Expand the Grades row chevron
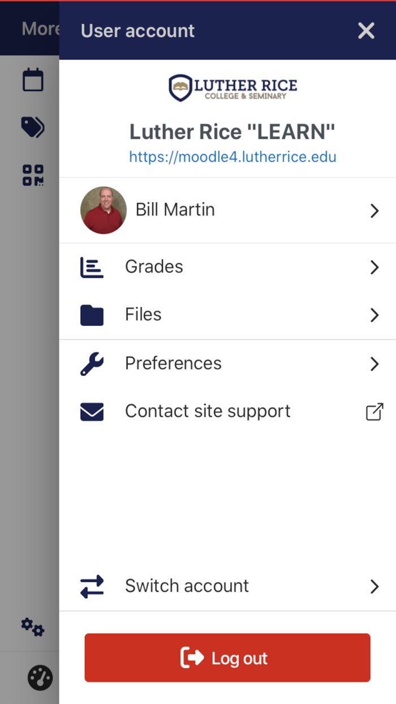This screenshot has height=704, width=396. click(x=374, y=267)
